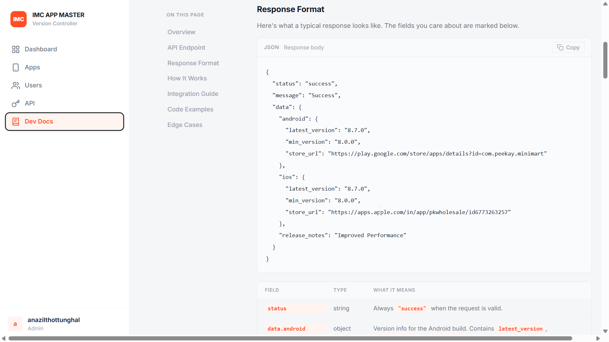Navigate to How It Works
The height and width of the screenshot is (342, 609).
coord(187,78)
